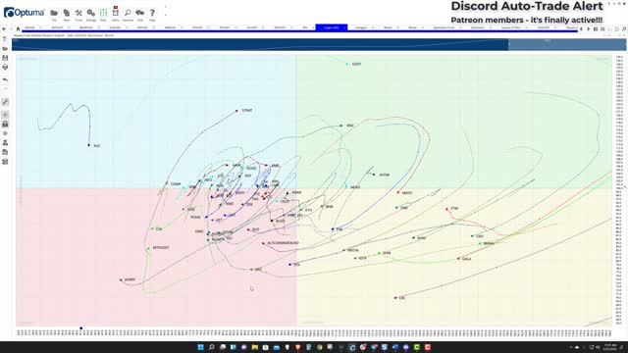This screenshot has width=628, height=353.
Task: Toggle the crosshair cursor tool in the sidebar
Action: pyautogui.click(x=5, y=115)
